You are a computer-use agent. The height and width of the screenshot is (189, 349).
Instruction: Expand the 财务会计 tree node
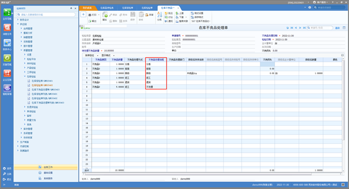point(18,20)
